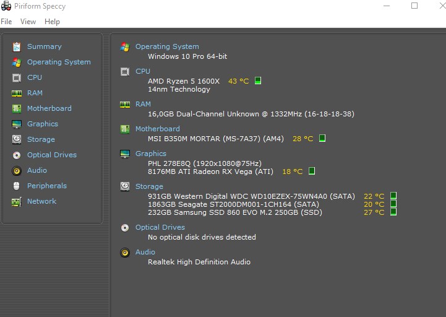The width and height of the screenshot is (446, 317).
Task: Click the 1863GB Seagate ST2000DM001 line
Action: (x=234, y=204)
